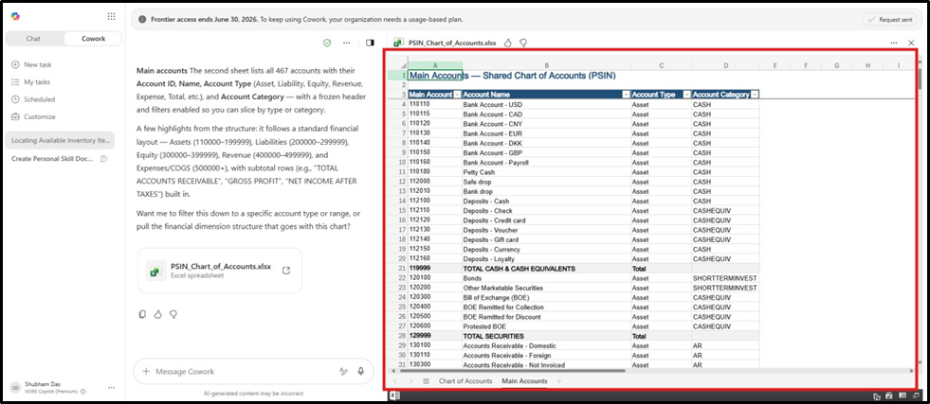Click cell 'Petty Cash'
Viewport: 930px width, 404px height.
(x=546, y=172)
